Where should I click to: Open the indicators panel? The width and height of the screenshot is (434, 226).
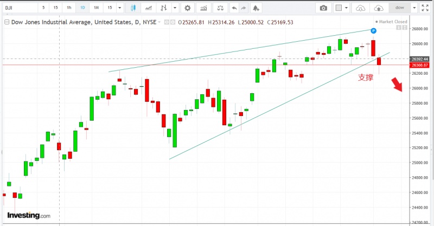coord(203,8)
